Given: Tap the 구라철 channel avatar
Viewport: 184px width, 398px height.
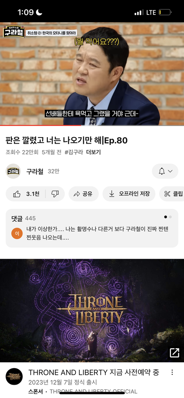Looking at the screenshot, I should (13, 171).
